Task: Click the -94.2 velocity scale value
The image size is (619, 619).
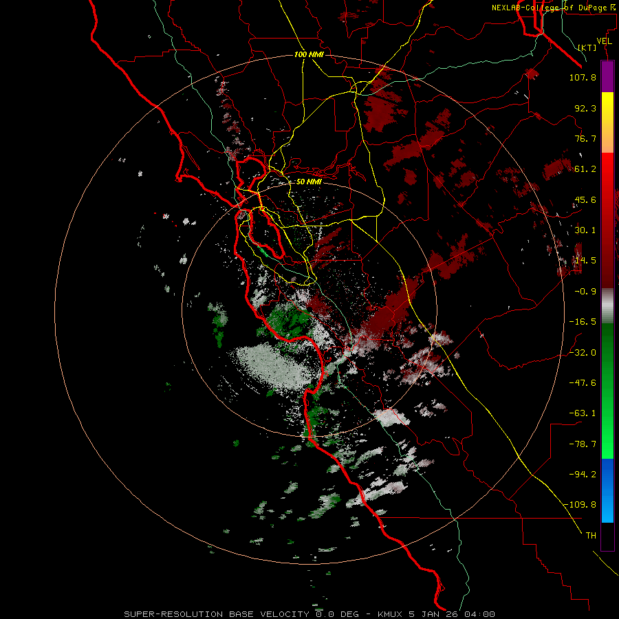Action: tap(583, 474)
